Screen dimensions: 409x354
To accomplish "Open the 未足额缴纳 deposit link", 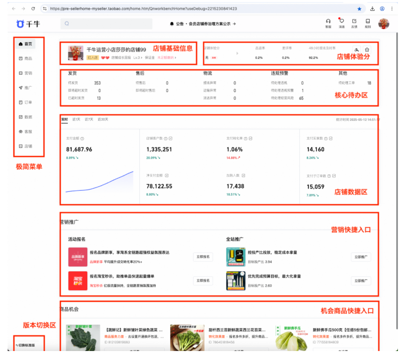I will point(167,58).
